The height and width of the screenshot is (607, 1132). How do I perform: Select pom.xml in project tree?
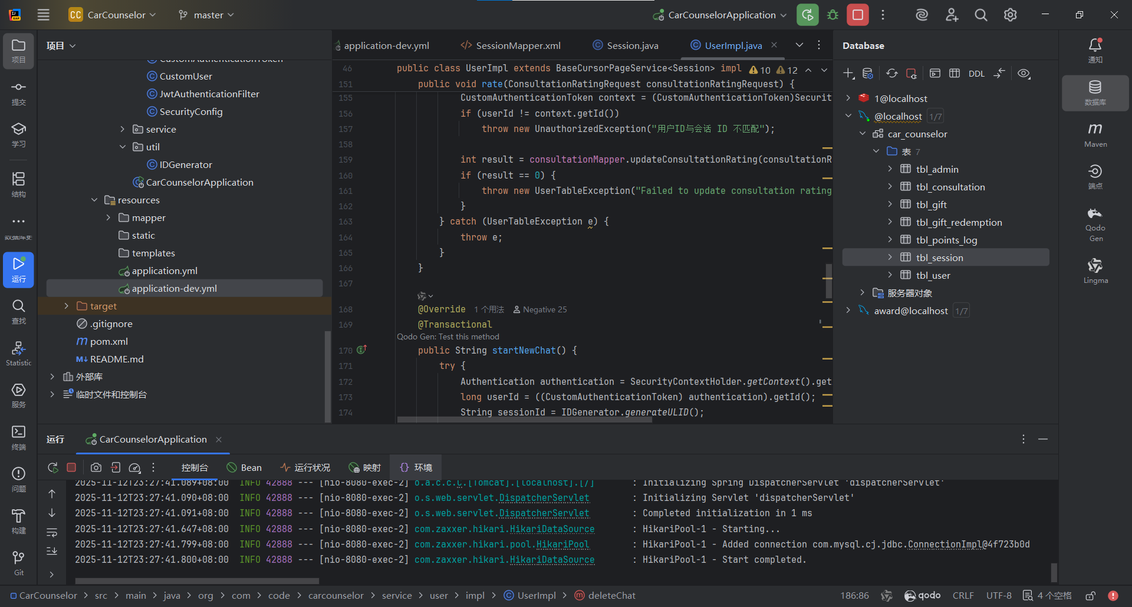[x=108, y=341]
